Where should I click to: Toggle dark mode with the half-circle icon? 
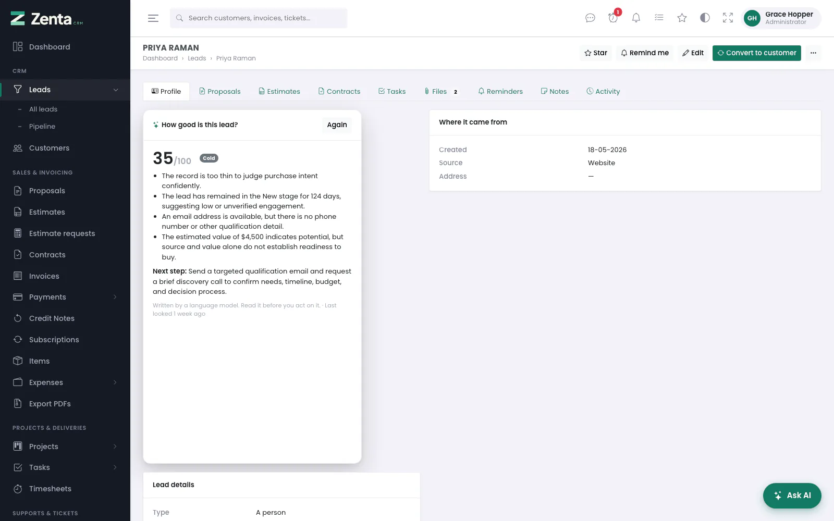pos(705,18)
